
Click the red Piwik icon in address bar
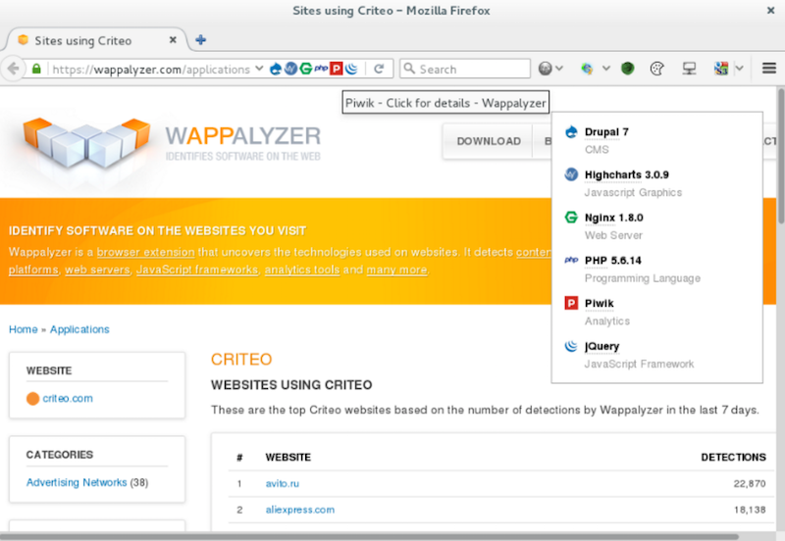click(x=337, y=69)
